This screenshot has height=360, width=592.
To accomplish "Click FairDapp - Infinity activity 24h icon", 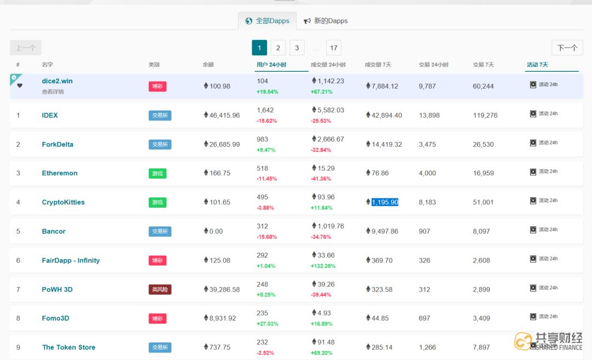I will tap(533, 259).
